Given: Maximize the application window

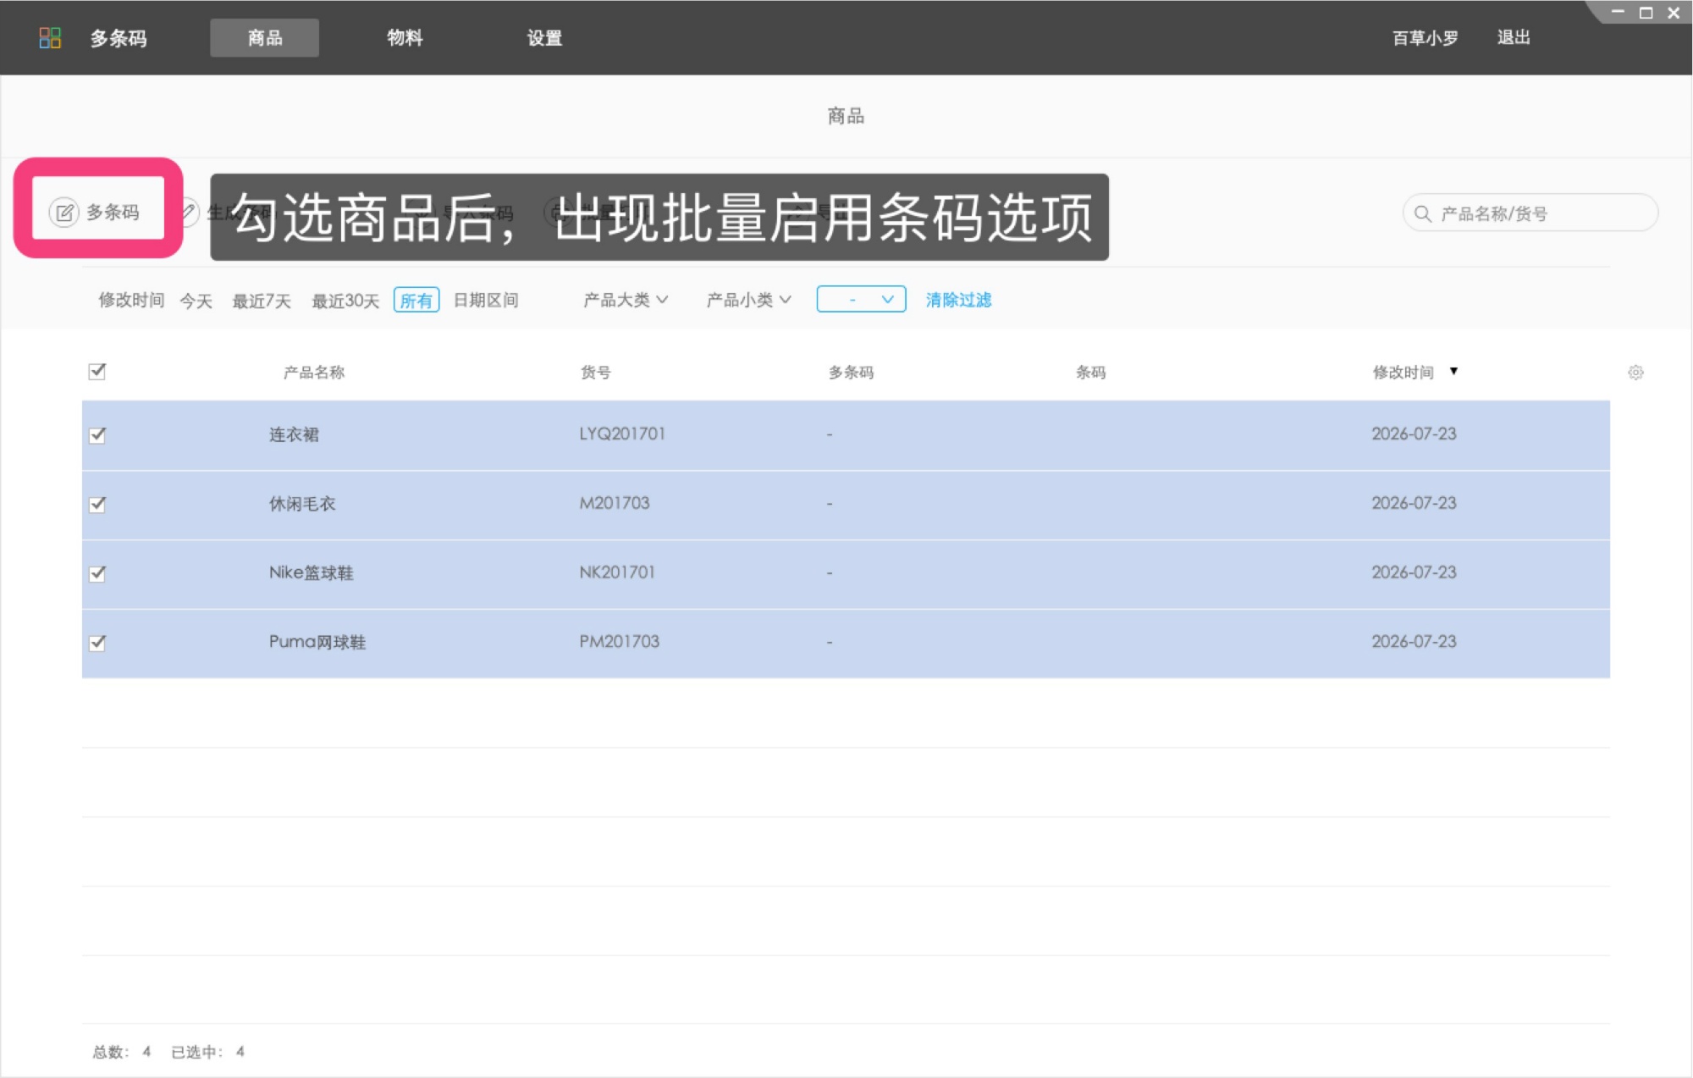Looking at the screenshot, I should click(x=1646, y=13).
